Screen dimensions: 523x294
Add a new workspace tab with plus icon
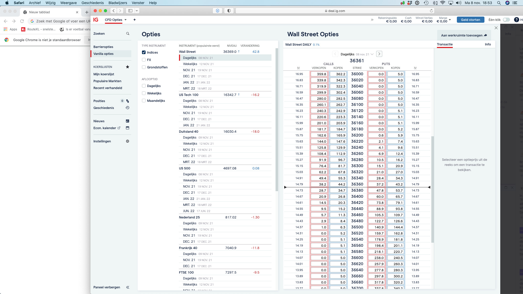point(135,20)
